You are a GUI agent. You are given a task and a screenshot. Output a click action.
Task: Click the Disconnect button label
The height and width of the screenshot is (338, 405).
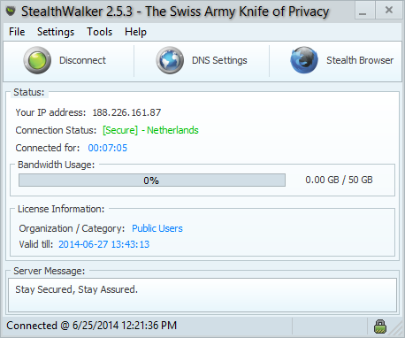pyautogui.click(x=82, y=60)
